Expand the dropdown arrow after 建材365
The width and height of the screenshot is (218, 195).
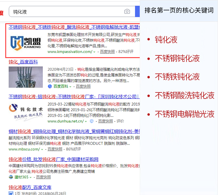31,178
